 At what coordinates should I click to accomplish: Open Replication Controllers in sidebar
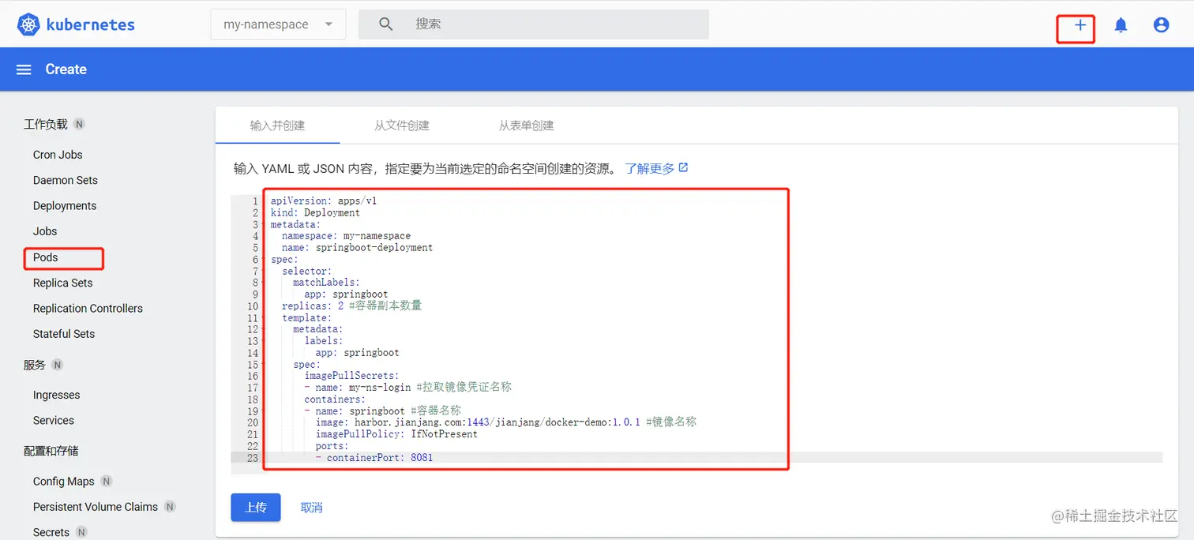point(88,308)
